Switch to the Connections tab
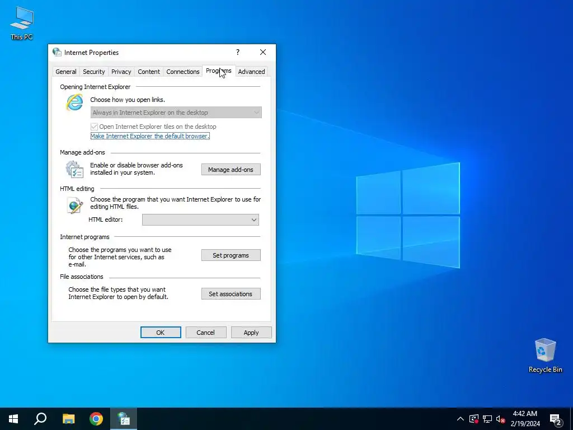Screen dimensions: 573x430 tap(183, 72)
